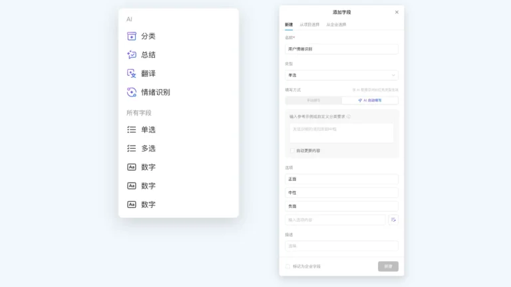Choose the 总结 AI summary icon

click(x=131, y=54)
